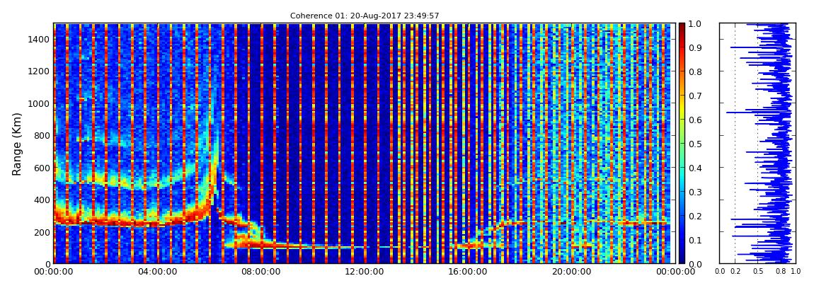Click the colorbar 0.7 tick label

point(697,96)
